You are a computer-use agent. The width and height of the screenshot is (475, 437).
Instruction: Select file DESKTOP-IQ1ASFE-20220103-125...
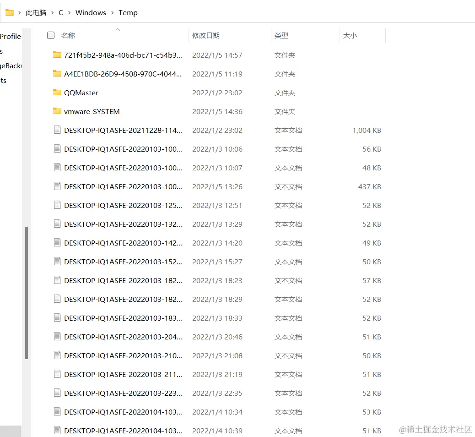[123, 205]
